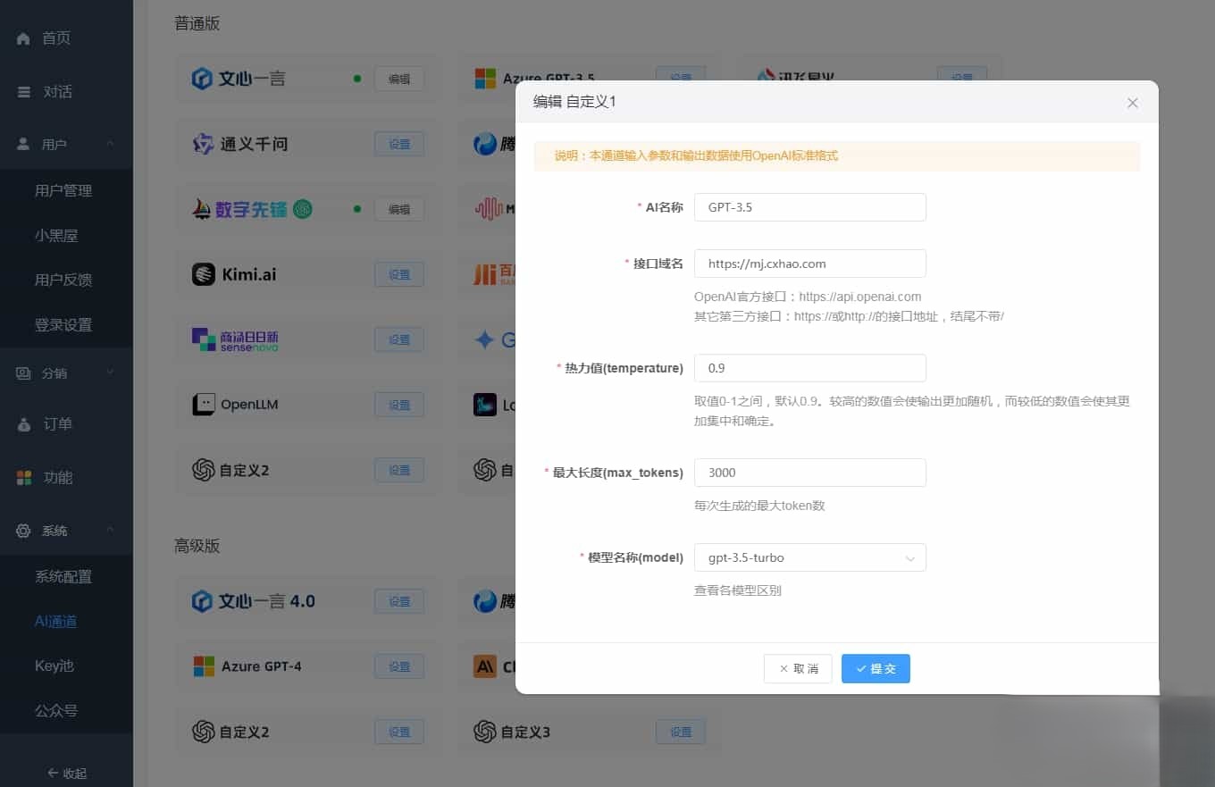The height and width of the screenshot is (787, 1215).
Task: Click the 每次生成的最大token数 hint text
Action: pyautogui.click(x=759, y=506)
